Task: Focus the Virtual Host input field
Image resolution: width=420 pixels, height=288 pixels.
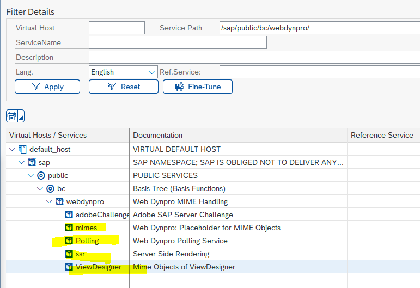Action: tap(117, 28)
